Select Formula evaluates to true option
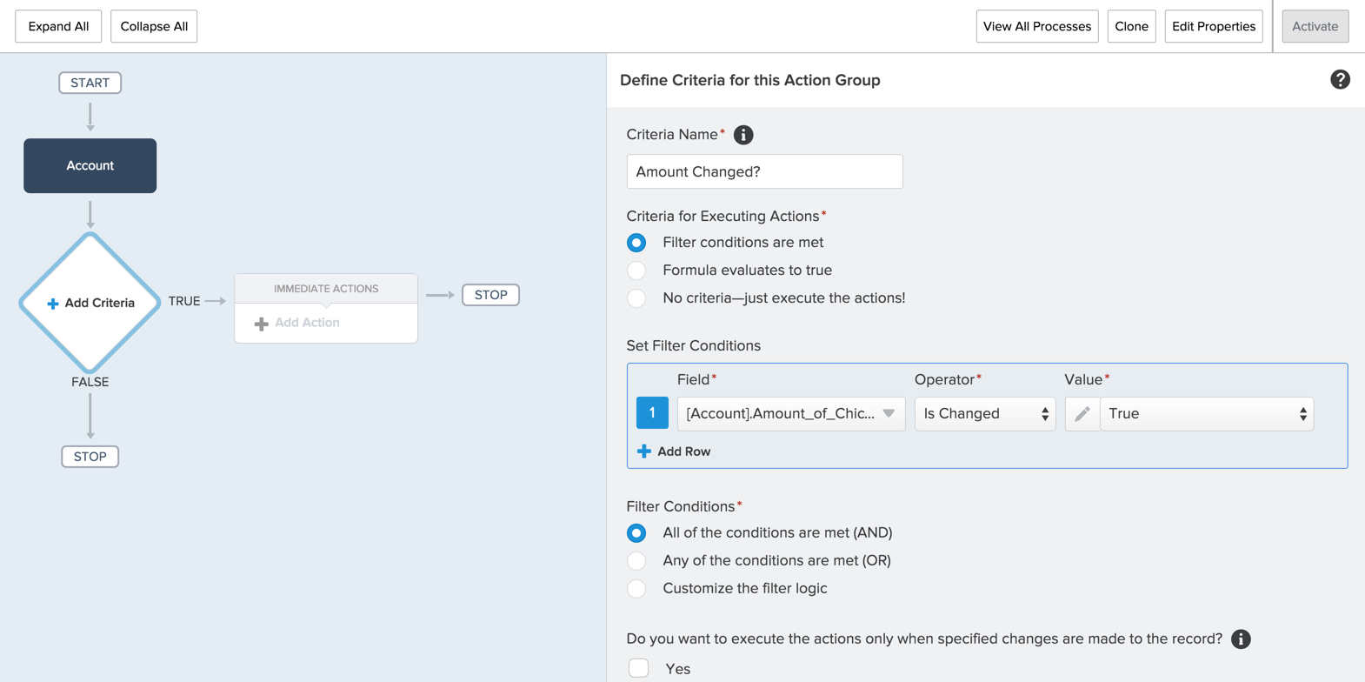This screenshot has height=682, width=1365. (x=636, y=271)
